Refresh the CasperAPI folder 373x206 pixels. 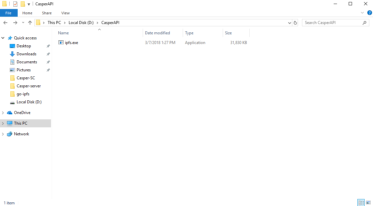click(x=295, y=23)
